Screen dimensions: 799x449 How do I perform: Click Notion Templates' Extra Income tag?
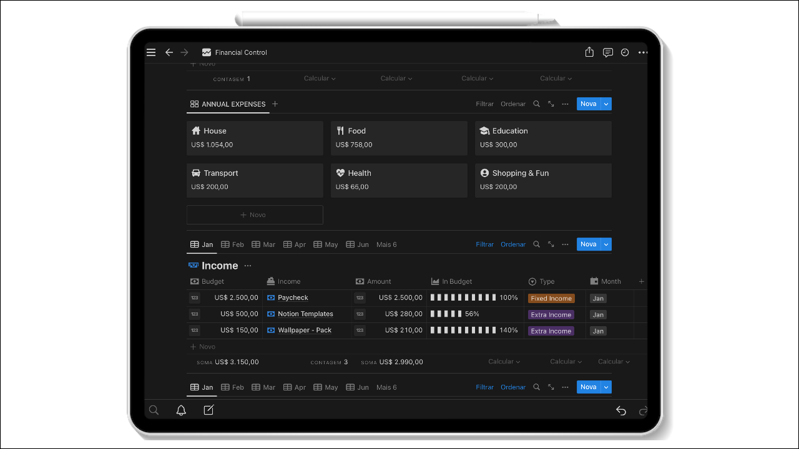tap(551, 314)
